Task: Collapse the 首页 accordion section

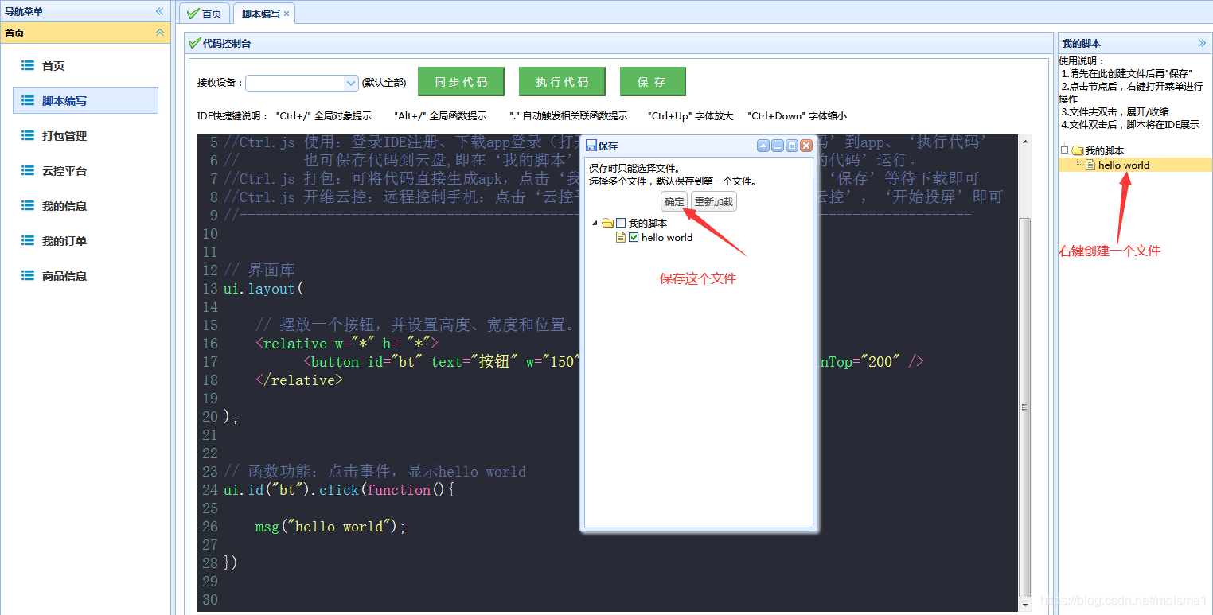Action: 159,33
